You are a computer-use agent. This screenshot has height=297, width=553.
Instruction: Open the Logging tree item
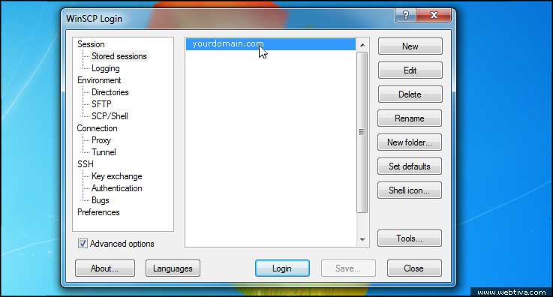click(x=106, y=68)
